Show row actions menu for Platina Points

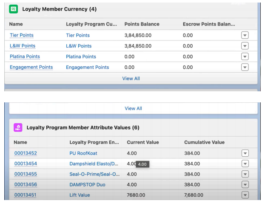tap(245, 56)
